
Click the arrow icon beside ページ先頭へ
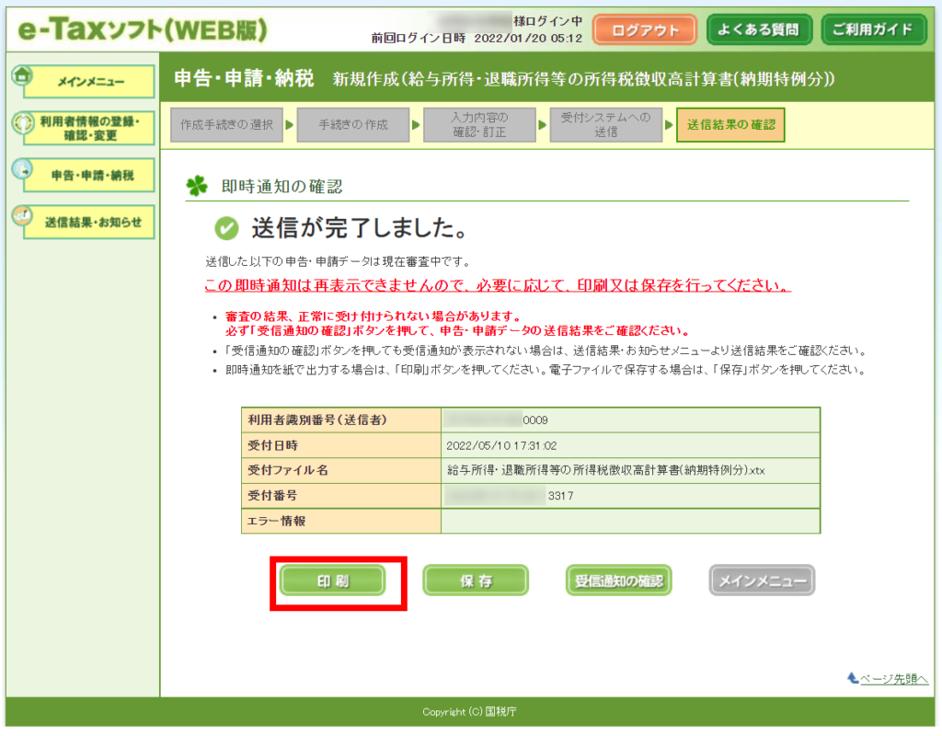(x=853, y=679)
